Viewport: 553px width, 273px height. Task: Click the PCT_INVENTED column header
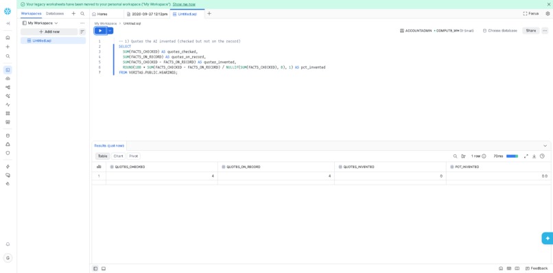499,167
